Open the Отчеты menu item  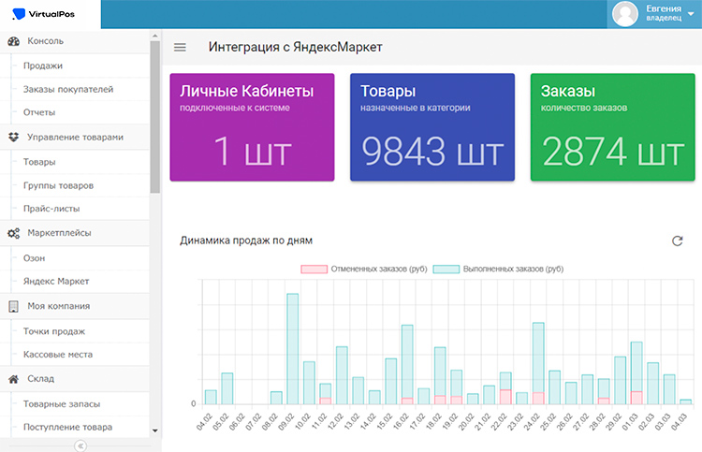[39, 112]
